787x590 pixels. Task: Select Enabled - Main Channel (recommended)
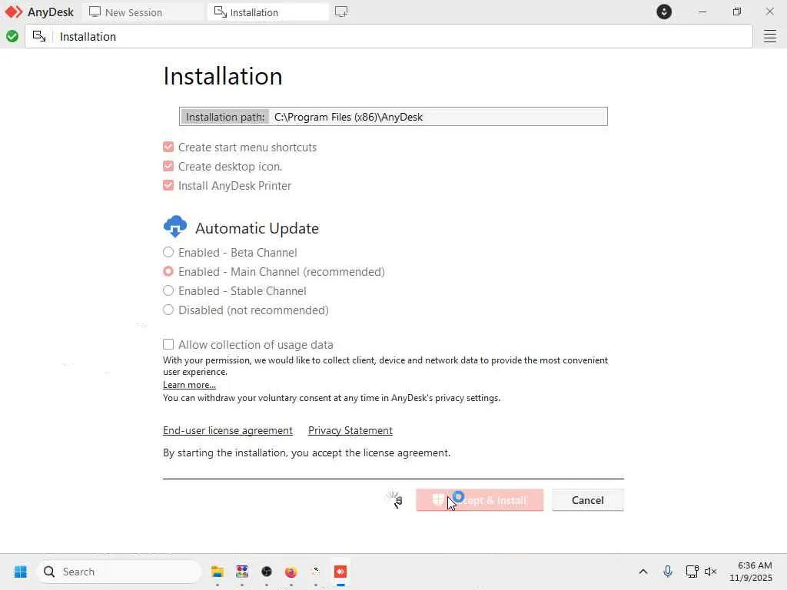click(168, 271)
